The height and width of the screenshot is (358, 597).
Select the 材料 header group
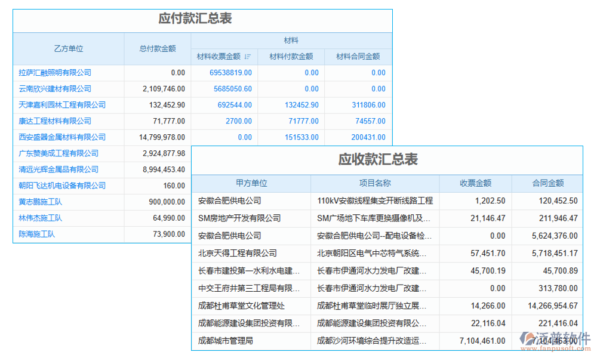291,40
